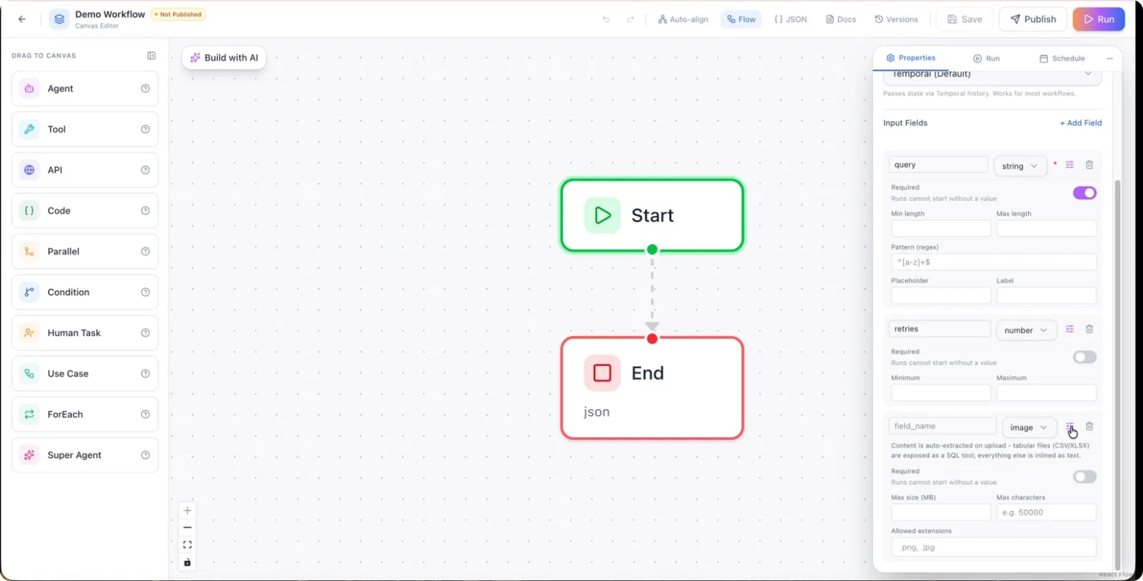Lock the canvas interactivity
This screenshot has width=1143, height=581.
(187, 562)
